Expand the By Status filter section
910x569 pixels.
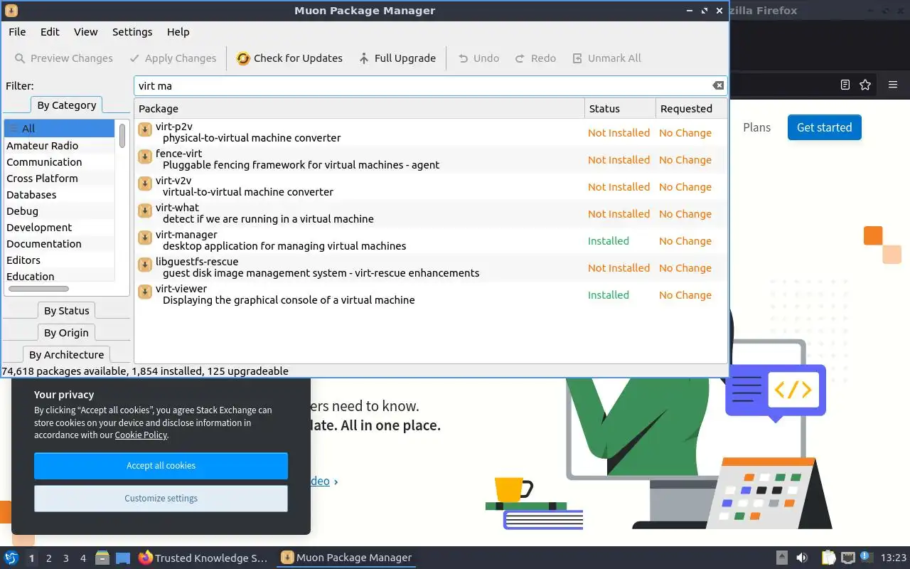pyautogui.click(x=66, y=310)
